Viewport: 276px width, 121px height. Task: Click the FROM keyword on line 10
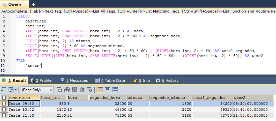coord(21,61)
